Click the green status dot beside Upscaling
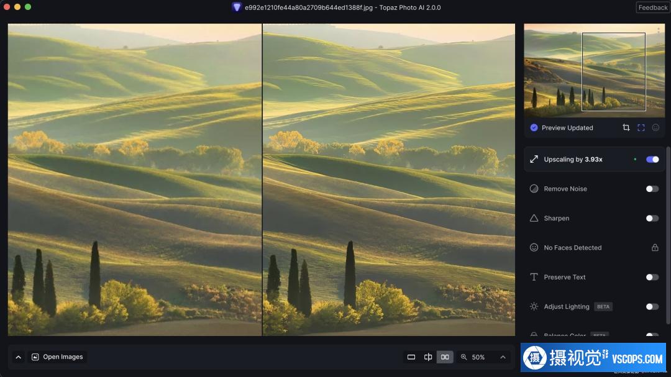The height and width of the screenshot is (377, 671). (x=635, y=159)
